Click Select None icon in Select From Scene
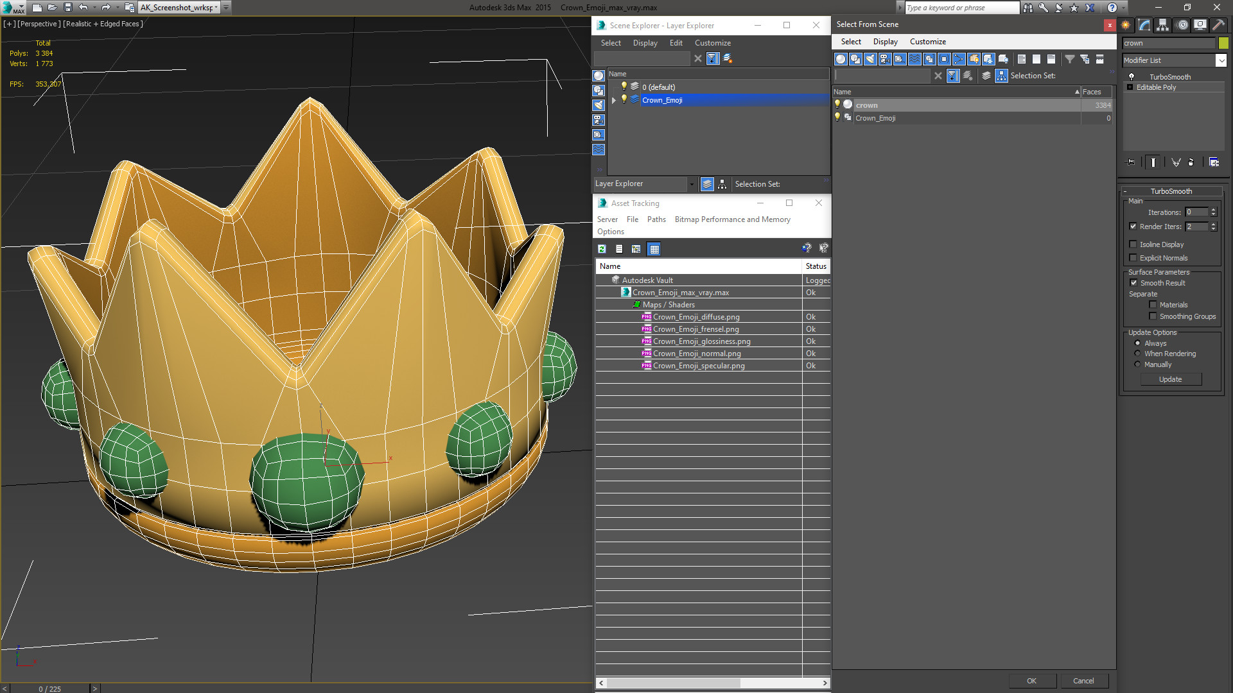 pos(1036,59)
